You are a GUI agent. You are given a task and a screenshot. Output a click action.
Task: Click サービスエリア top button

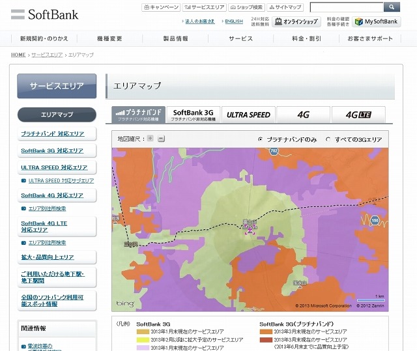click(204, 7)
